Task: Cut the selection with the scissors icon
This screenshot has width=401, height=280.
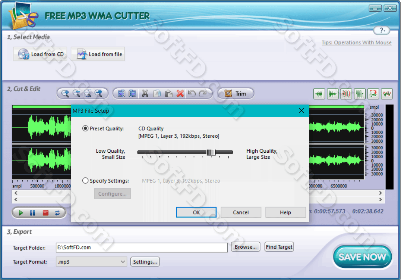Action: 145,93
